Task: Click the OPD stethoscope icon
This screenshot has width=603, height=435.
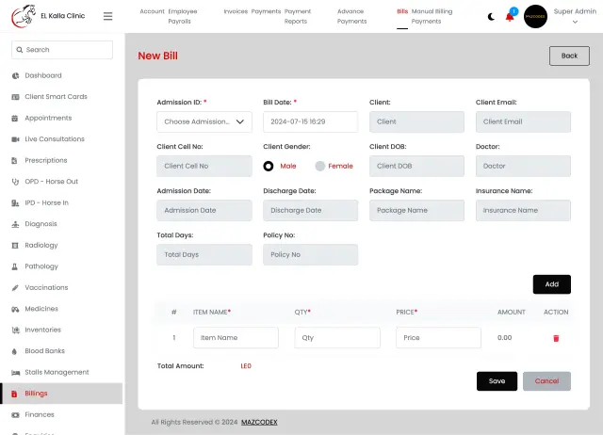Action: [x=15, y=182]
